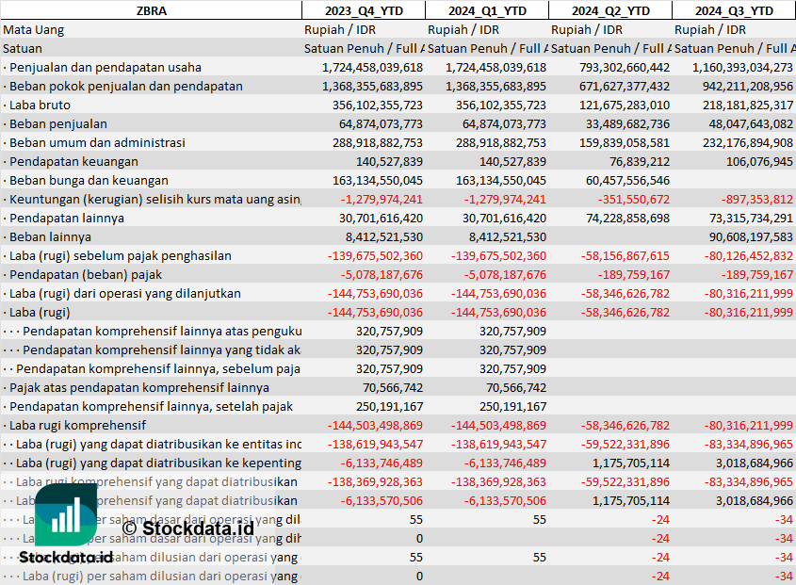Select Beban pokok penjualan dan pendapatan label
The image size is (796, 585).
pos(126,87)
